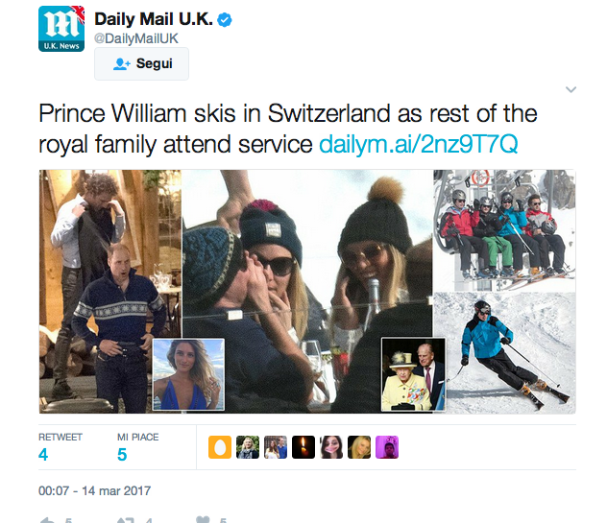The height and width of the screenshot is (523, 607).
Task: Open the photo of women in bobble hats
Action: [x=307, y=292]
